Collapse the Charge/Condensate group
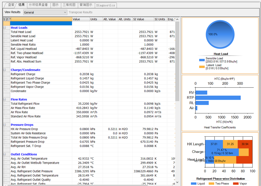Image resolution: width=261 pixels, height=186 pixels. point(5,70)
